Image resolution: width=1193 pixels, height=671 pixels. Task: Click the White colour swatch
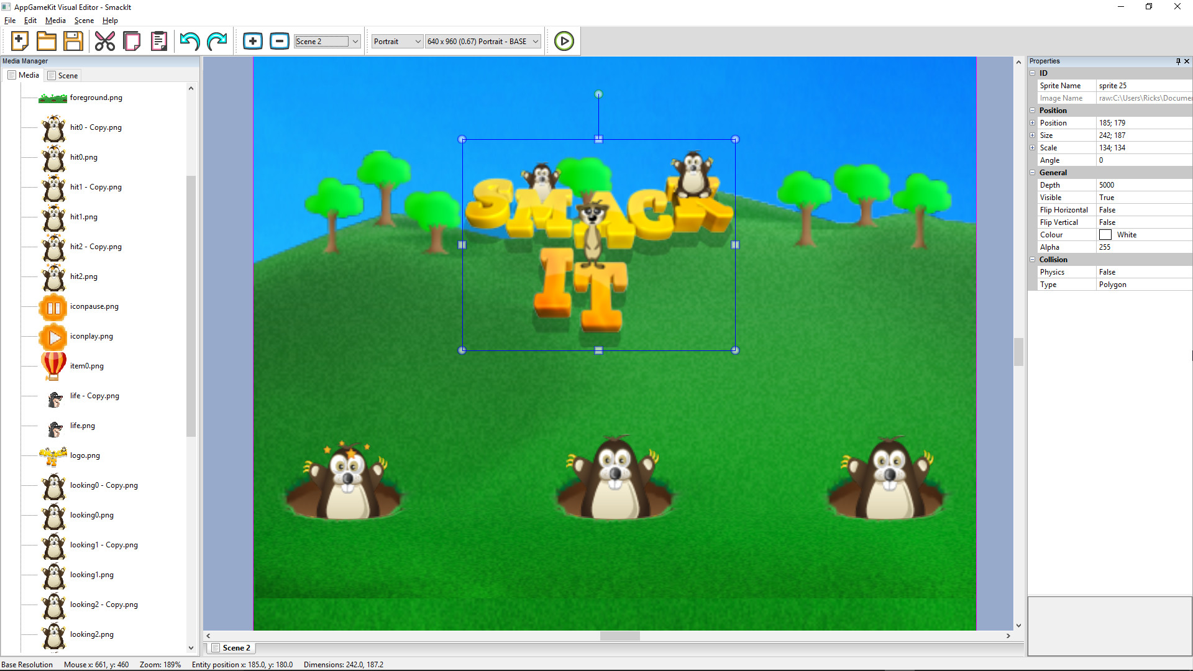(1105, 234)
